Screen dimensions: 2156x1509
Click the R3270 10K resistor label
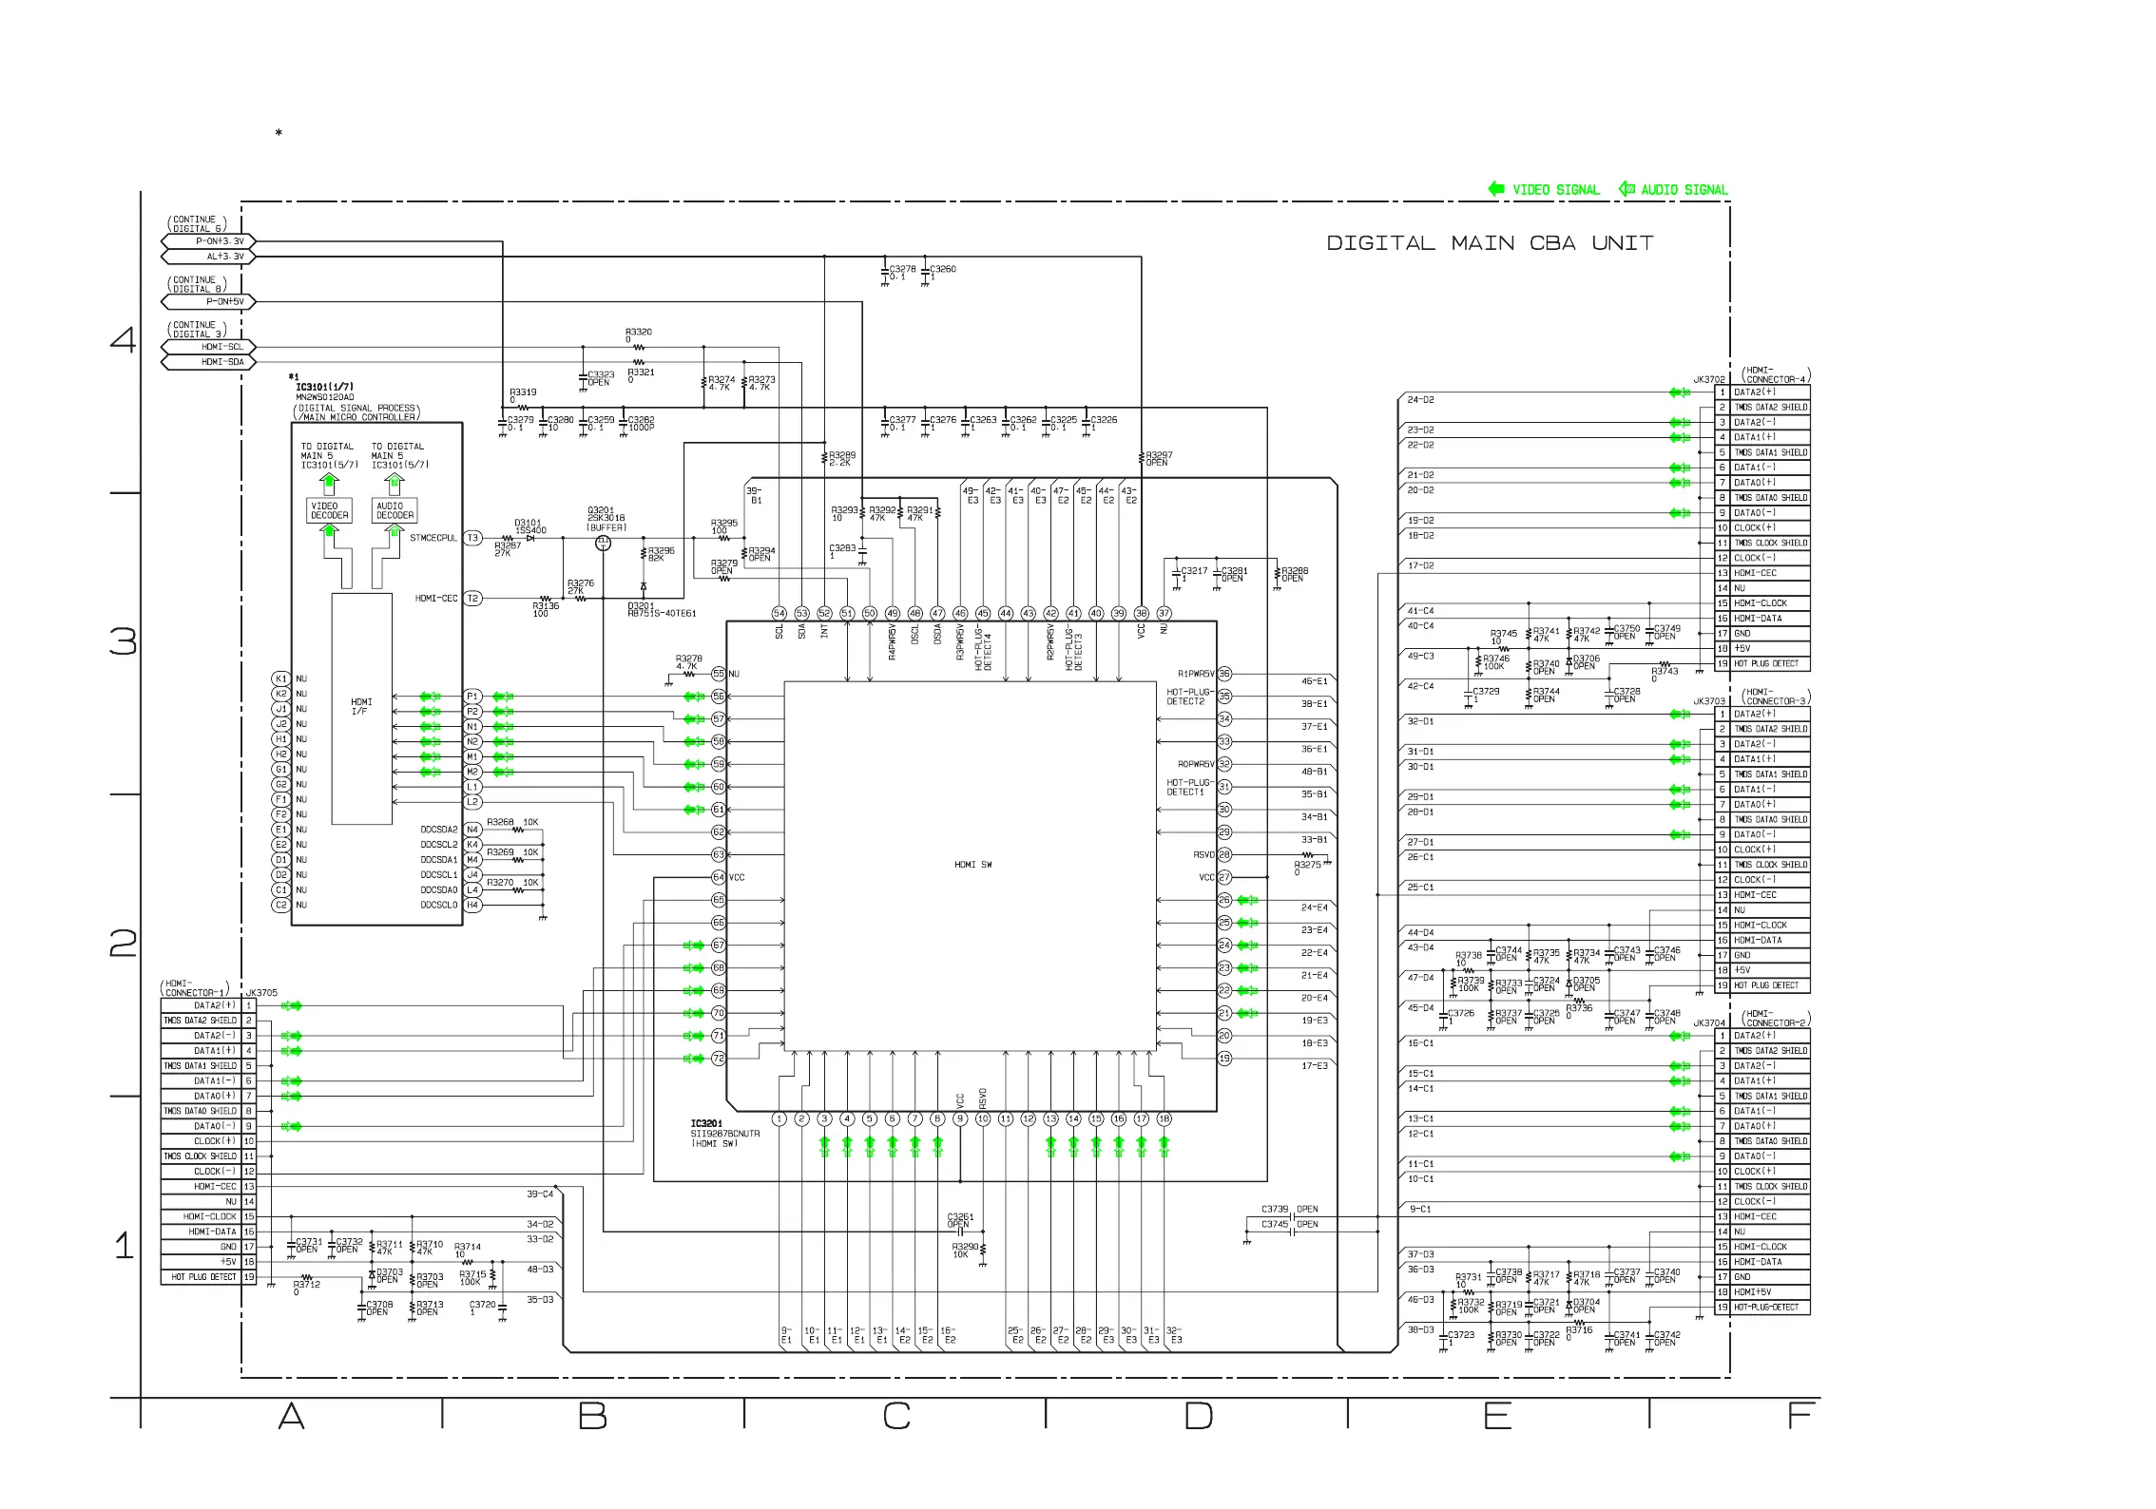click(512, 883)
